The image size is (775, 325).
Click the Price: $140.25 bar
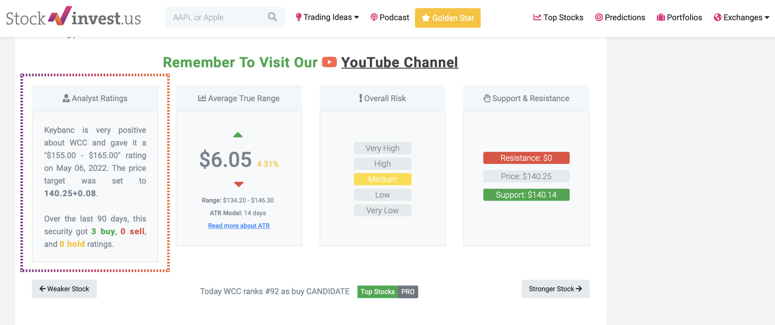(x=526, y=176)
